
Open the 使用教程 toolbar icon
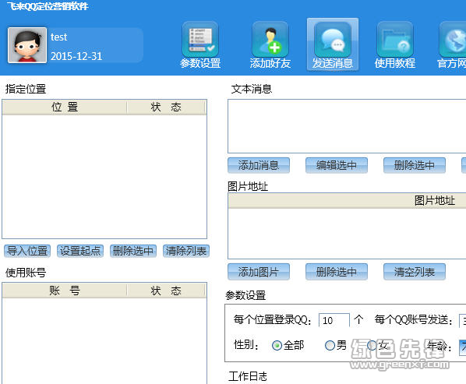(394, 44)
